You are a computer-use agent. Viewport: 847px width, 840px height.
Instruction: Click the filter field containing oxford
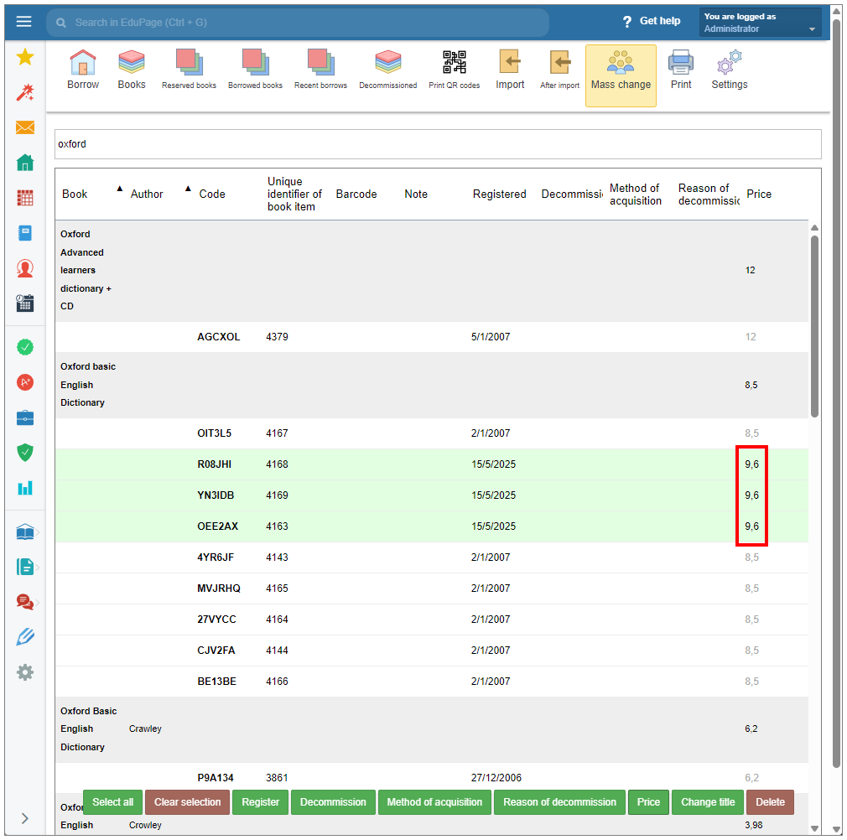click(x=437, y=144)
